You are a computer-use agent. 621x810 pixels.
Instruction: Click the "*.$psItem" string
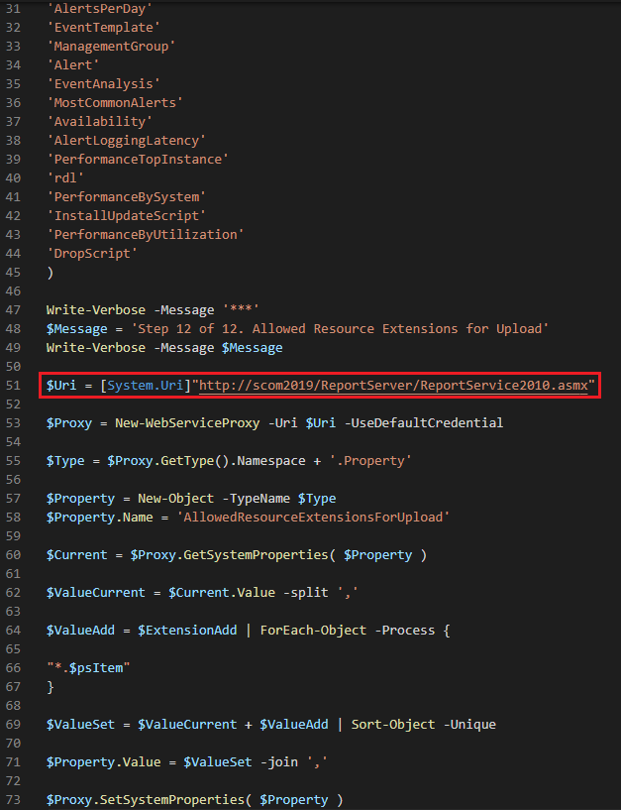[88, 668]
